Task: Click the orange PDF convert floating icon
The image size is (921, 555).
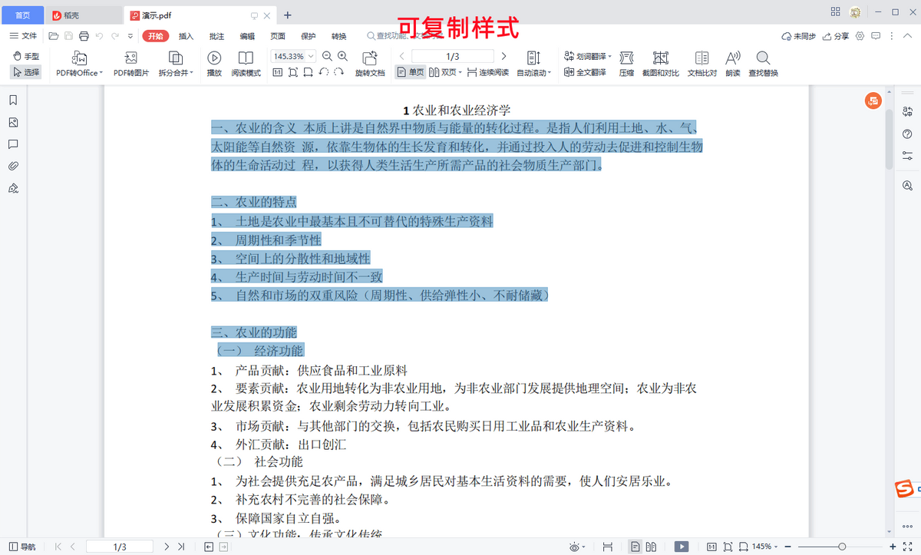Action: tap(873, 101)
